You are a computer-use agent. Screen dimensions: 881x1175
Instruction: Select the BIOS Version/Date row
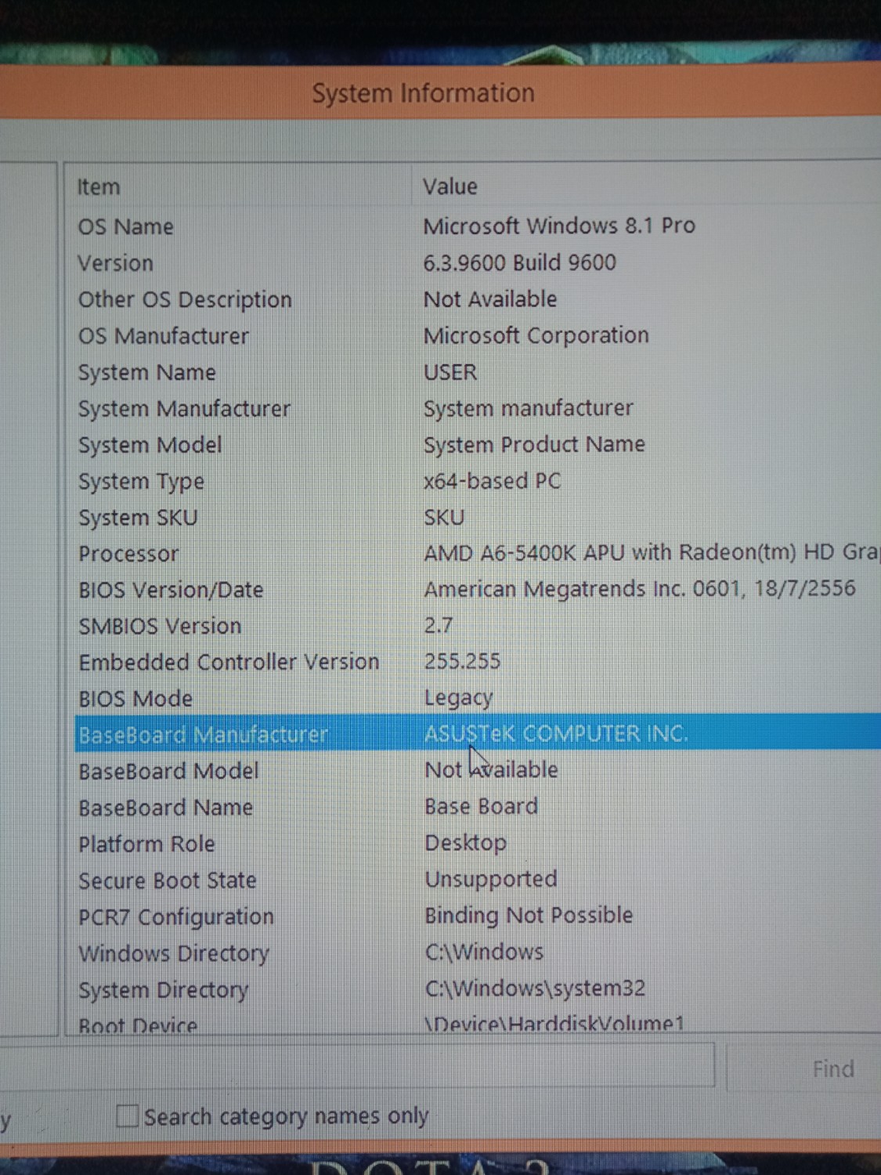(477, 589)
